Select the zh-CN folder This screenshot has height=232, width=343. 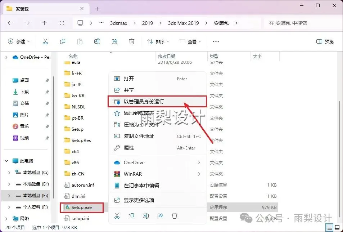point(78,174)
